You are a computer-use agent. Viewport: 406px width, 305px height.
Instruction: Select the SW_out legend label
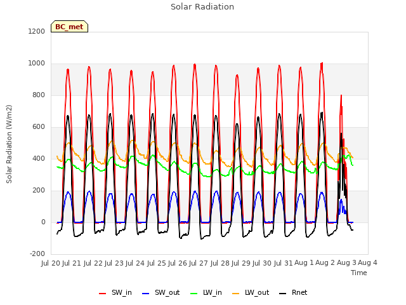pyautogui.click(x=167, y=292)
